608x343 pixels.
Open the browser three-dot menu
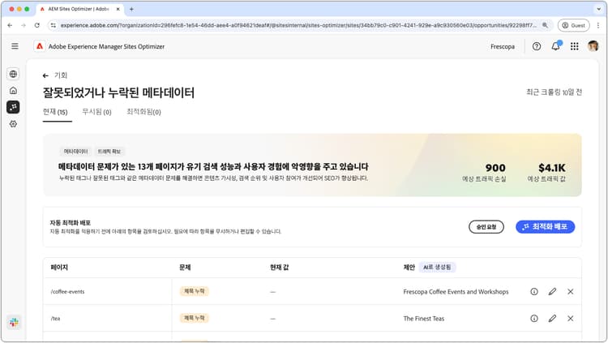(x=598, y=25)
